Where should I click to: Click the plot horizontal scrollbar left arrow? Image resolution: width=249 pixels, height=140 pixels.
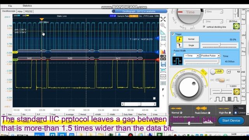click(123, 104)
